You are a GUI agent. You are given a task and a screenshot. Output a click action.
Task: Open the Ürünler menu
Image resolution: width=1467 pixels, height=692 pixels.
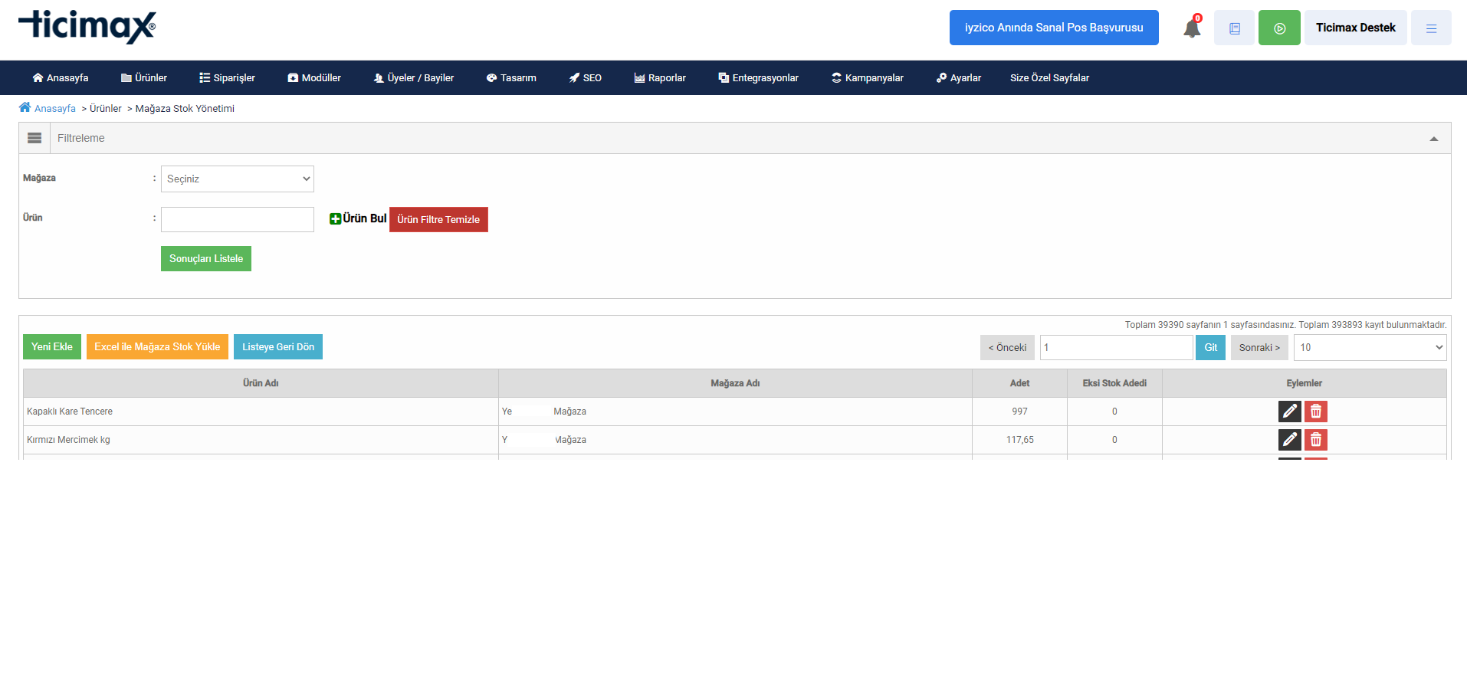tap(144, 78)
